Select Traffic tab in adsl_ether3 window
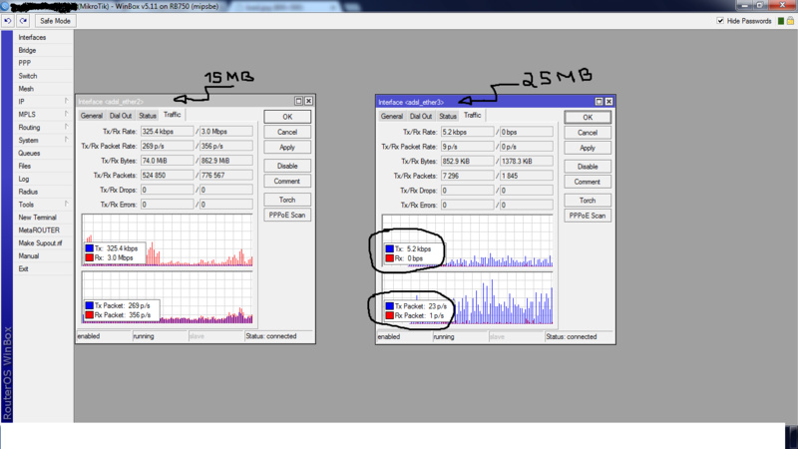 tap(472, 116)
